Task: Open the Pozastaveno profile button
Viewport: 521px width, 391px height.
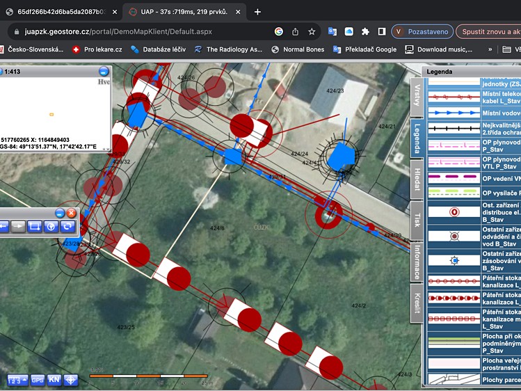Action: point(422,31)
